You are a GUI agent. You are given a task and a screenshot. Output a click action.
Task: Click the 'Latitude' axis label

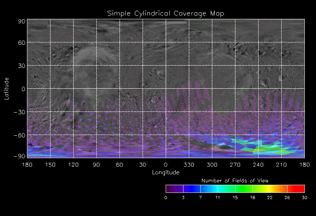tap(7, 89)
